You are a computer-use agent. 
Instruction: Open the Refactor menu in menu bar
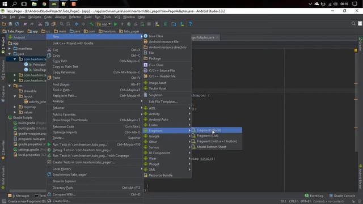(x=75, y=17)
